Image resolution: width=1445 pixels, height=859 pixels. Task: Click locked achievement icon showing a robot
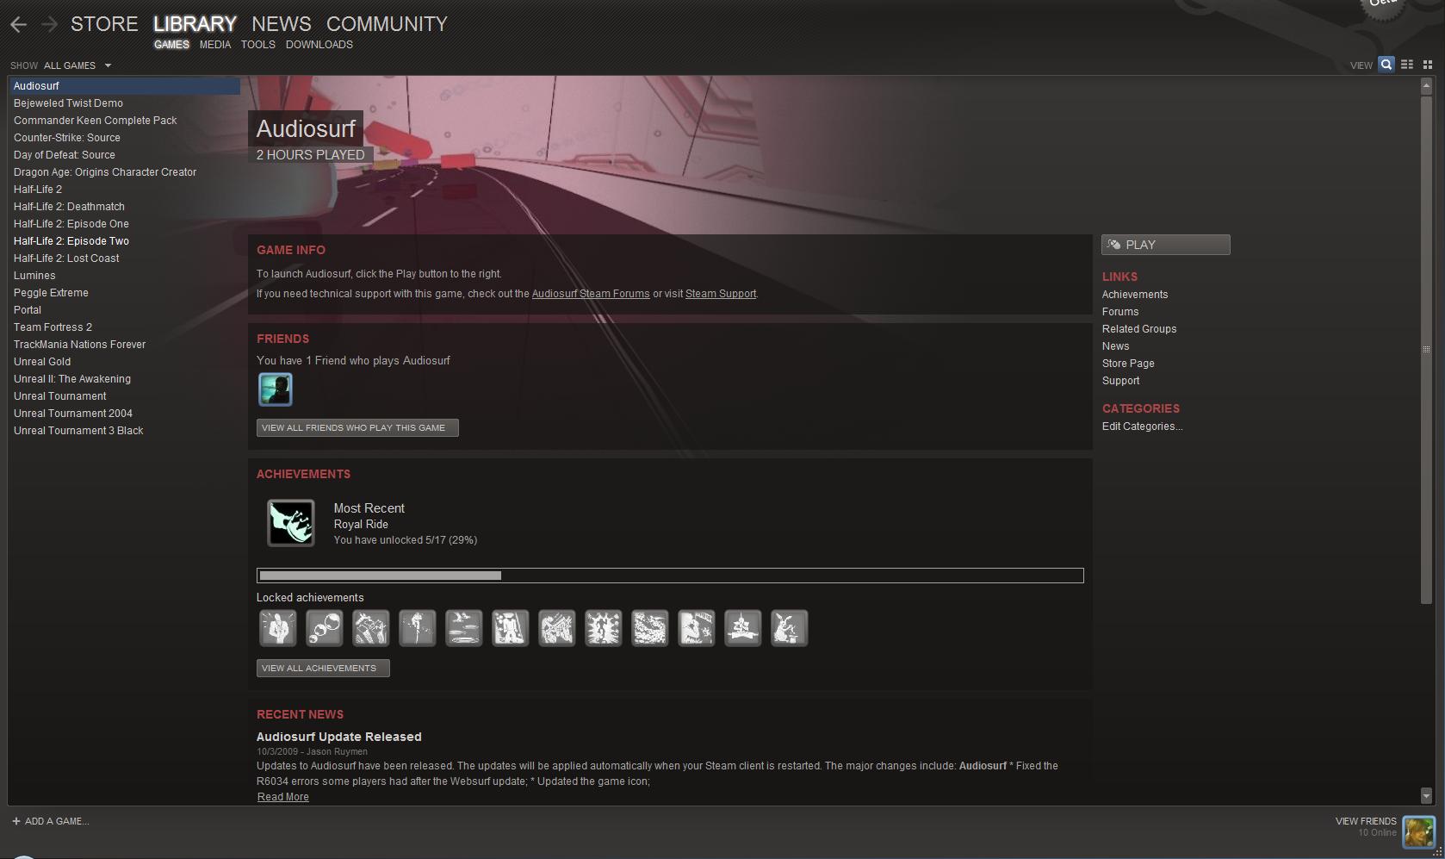click(x=511, y=628)
